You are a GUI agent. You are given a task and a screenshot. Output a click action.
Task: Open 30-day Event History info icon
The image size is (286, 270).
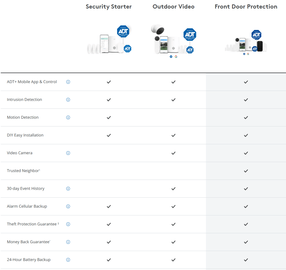click(x=68, y=189)
